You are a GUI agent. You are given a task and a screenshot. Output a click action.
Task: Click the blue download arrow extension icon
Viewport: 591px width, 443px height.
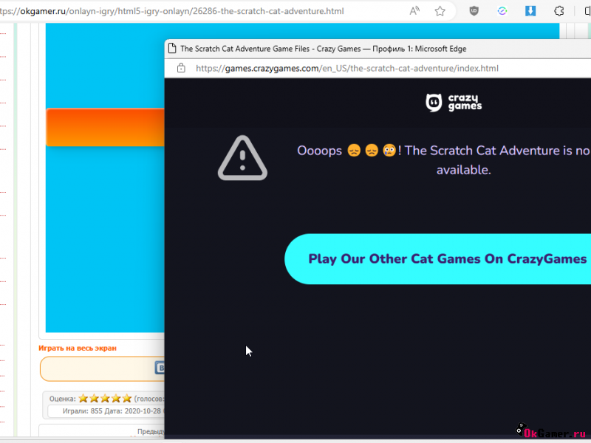coord(530,11)
